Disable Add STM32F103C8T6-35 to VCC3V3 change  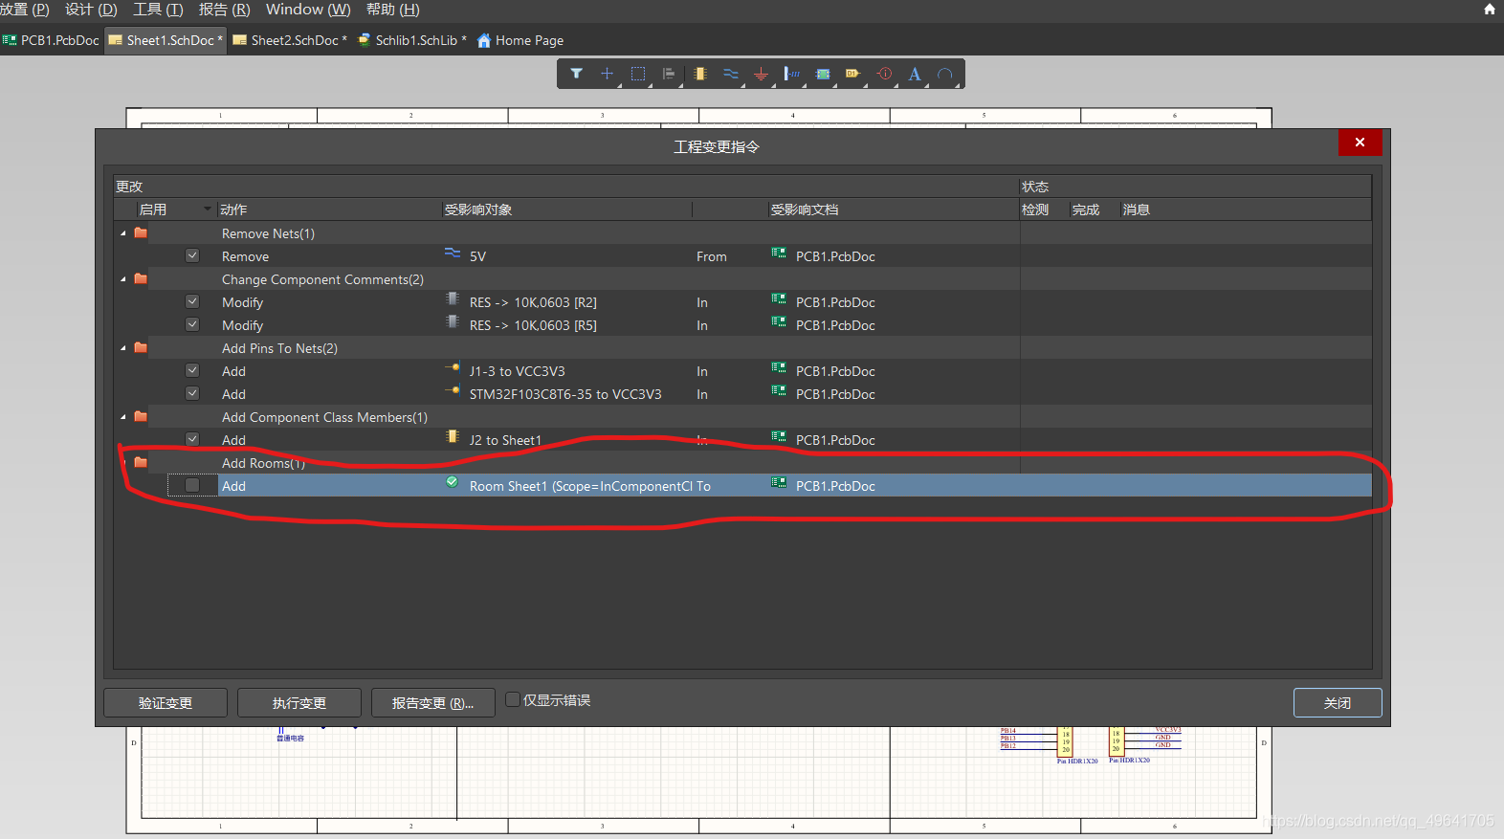coord(192,393)
